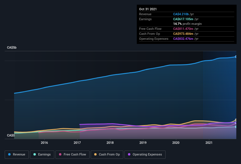
Task: Click the CA$5b y-axis label
Action: click(x=12, y=47)
